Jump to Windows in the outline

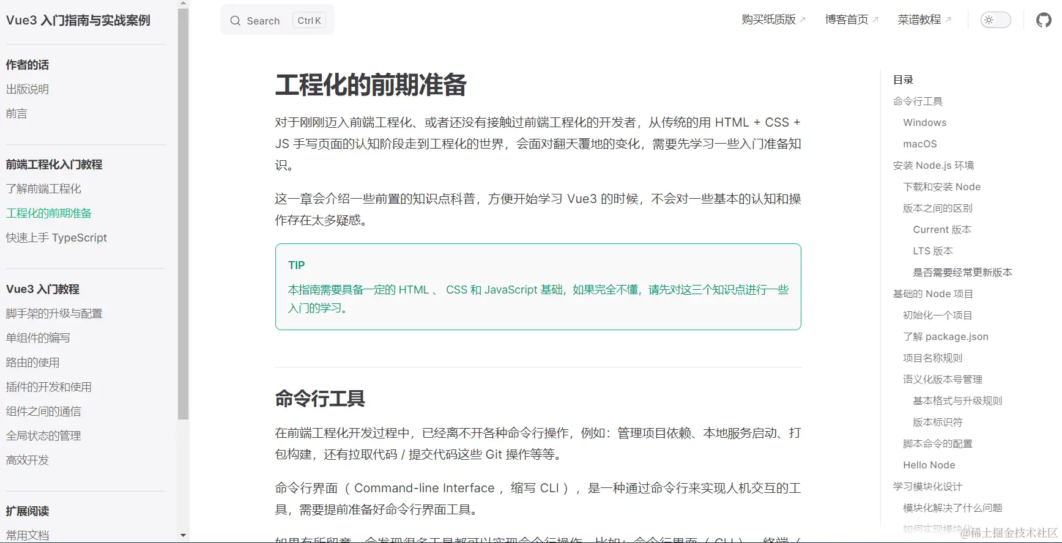tap(925, 123)
